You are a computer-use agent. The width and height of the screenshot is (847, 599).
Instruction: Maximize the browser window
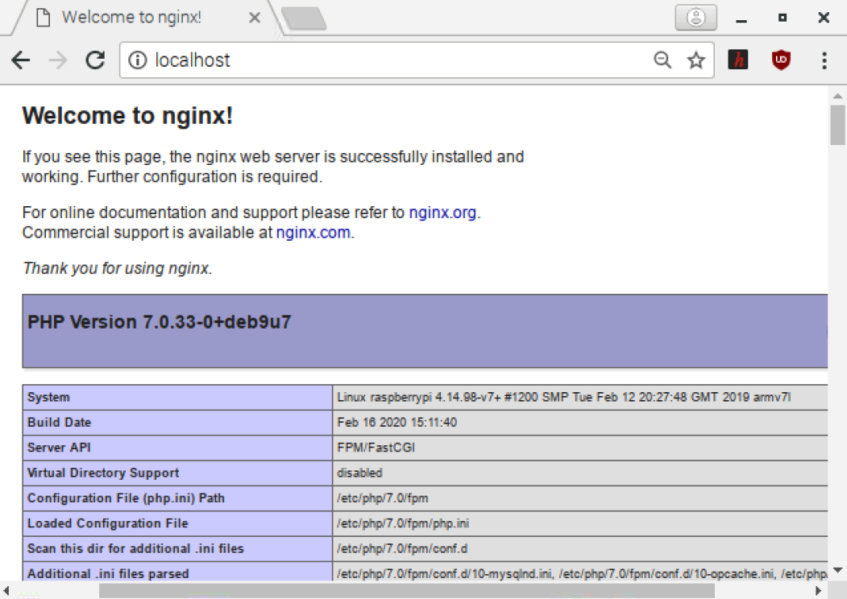[783, 18]
